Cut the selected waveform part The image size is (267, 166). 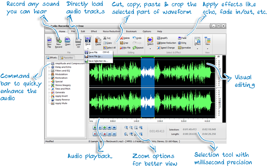tap(107, 38)
